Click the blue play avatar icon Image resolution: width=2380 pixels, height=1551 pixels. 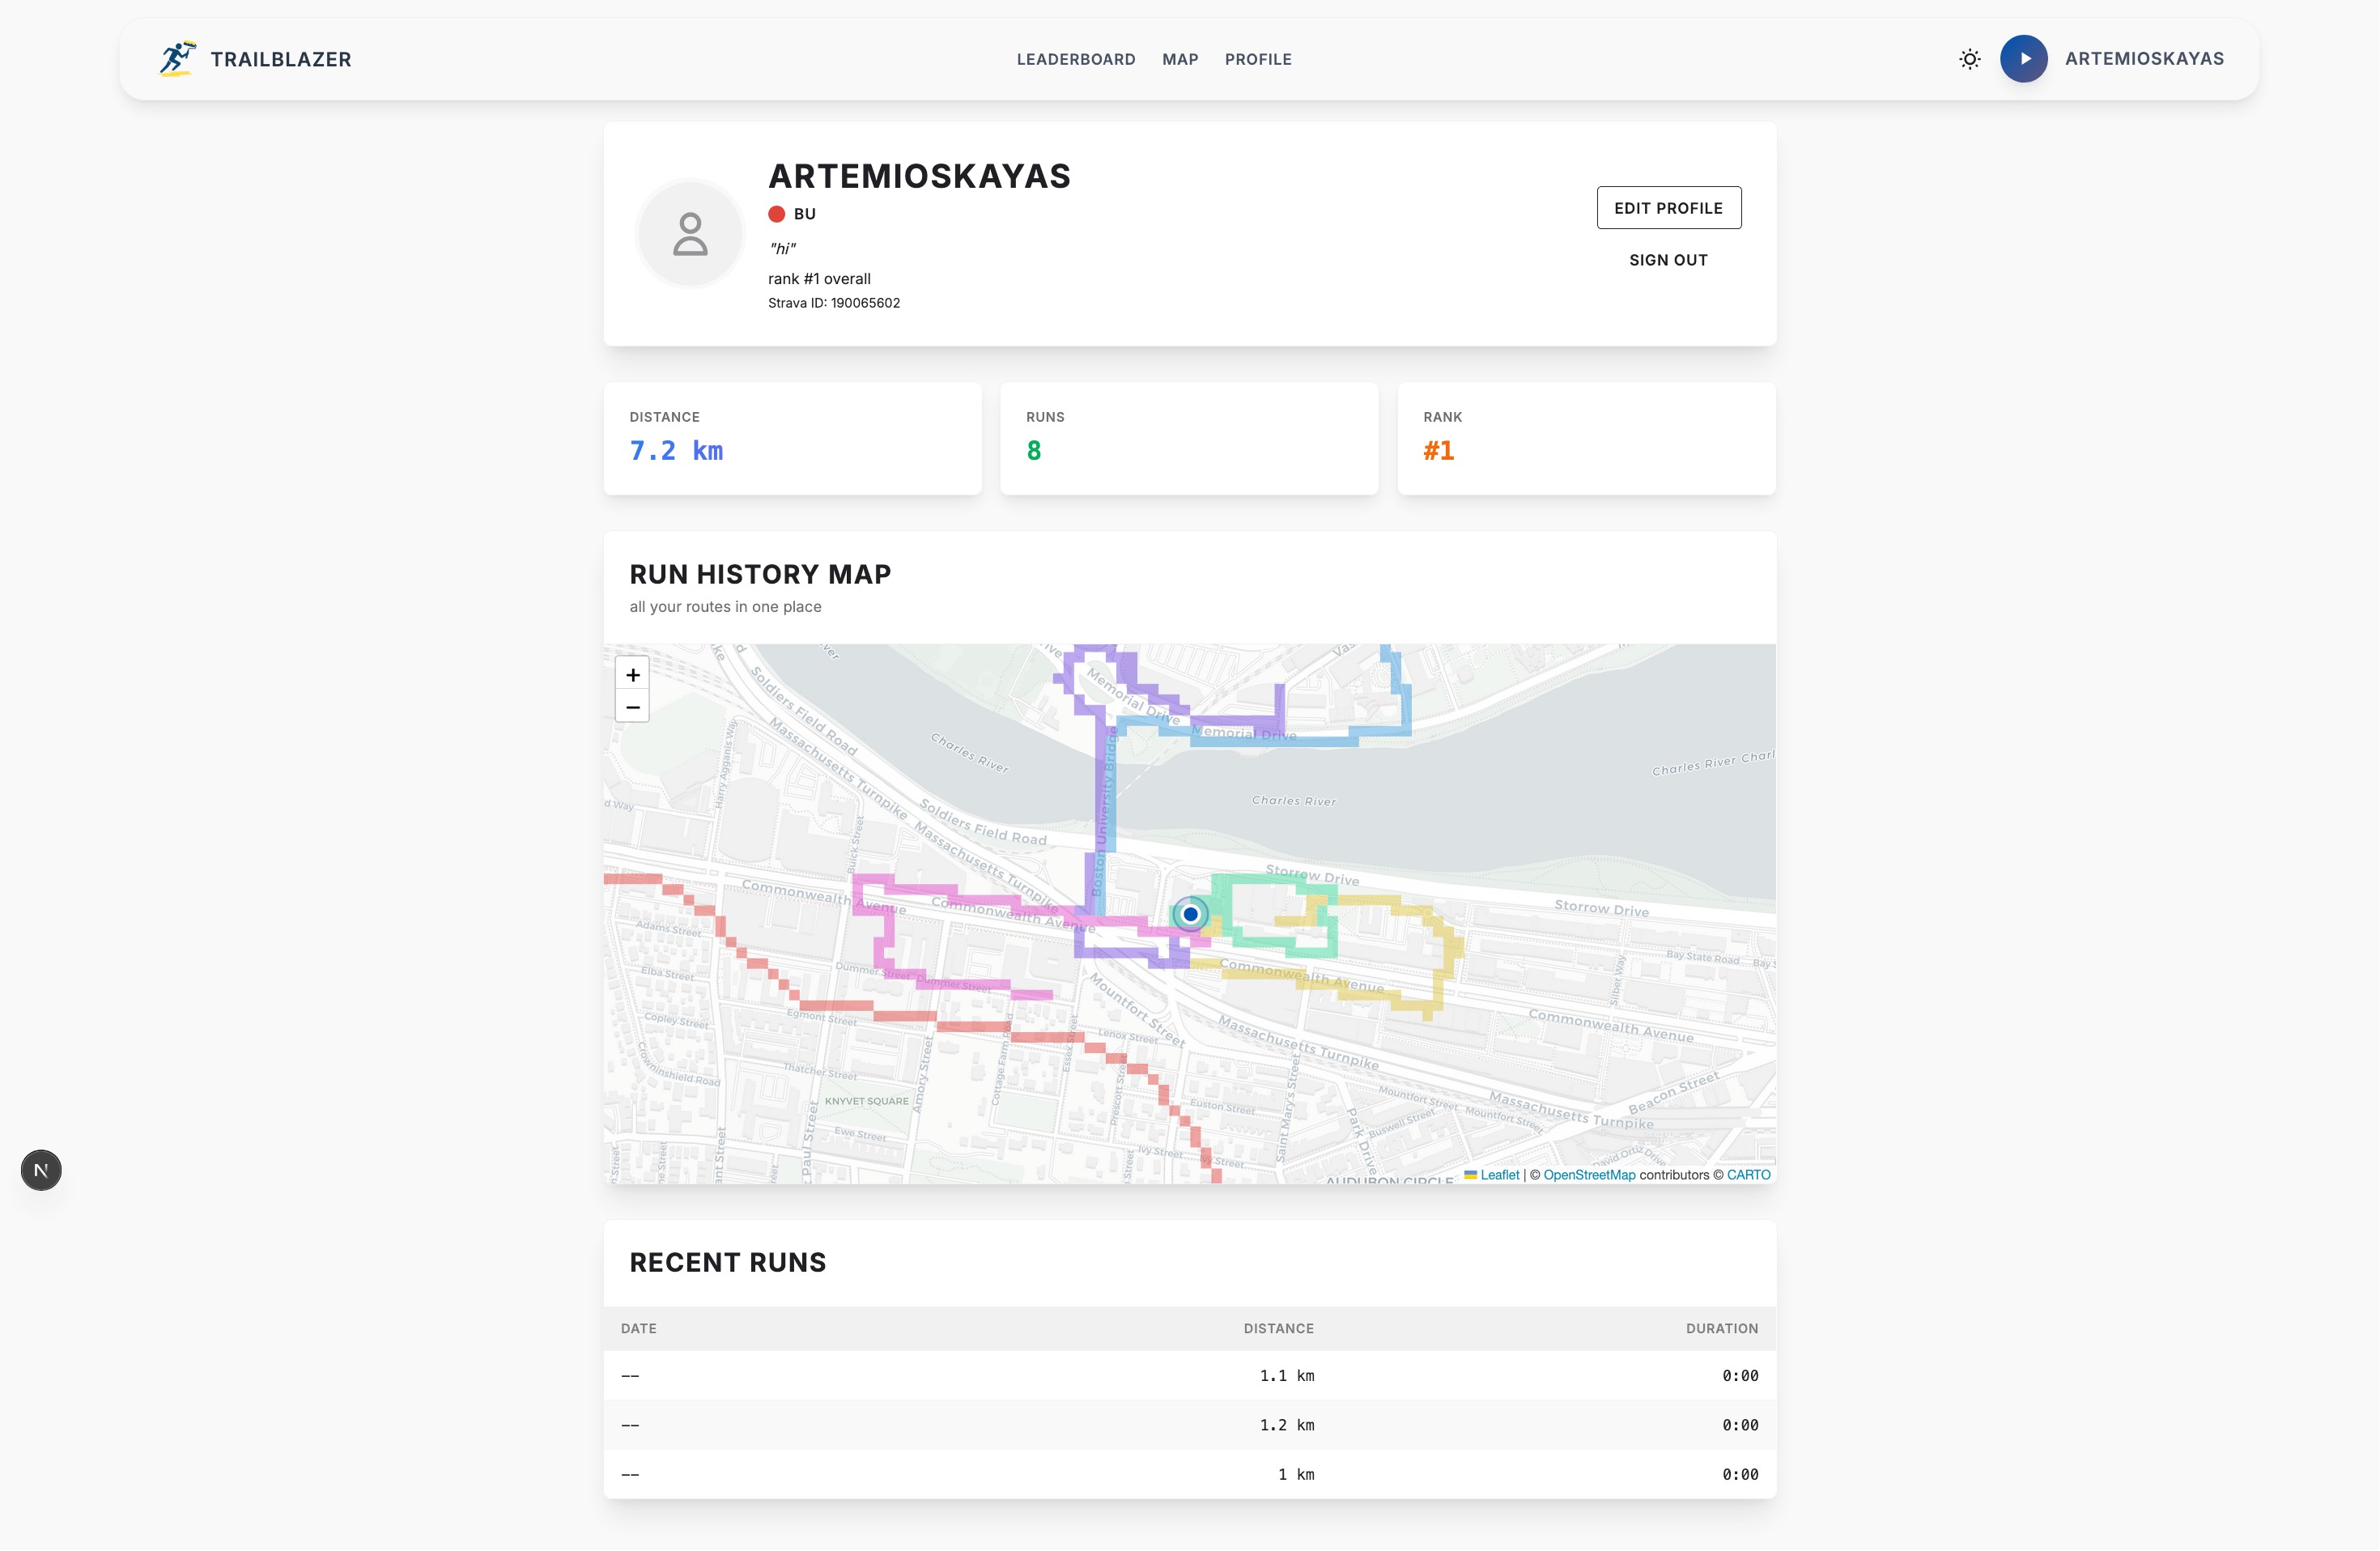coord(2023,59)
